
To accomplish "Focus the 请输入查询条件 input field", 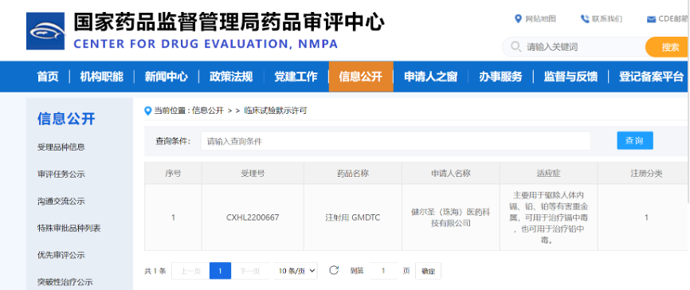I will pyautogui.click(x=396, y=141).
